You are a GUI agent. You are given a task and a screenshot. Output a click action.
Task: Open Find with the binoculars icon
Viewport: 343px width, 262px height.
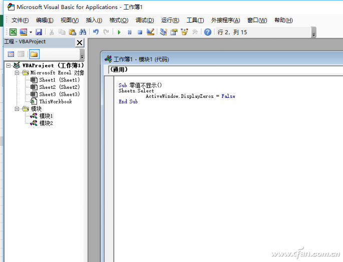coord(83,32)
